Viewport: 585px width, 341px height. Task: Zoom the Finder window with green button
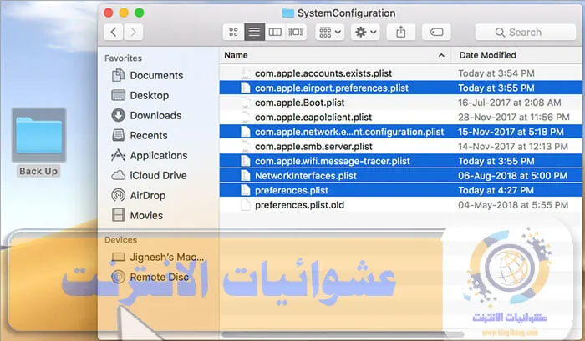pos(140,13)
